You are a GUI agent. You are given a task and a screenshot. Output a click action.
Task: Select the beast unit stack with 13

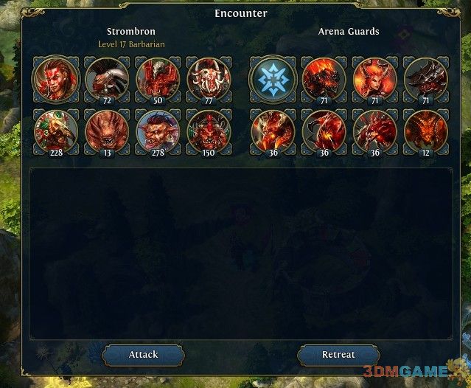pyautogui.click(x=107, y=132)
